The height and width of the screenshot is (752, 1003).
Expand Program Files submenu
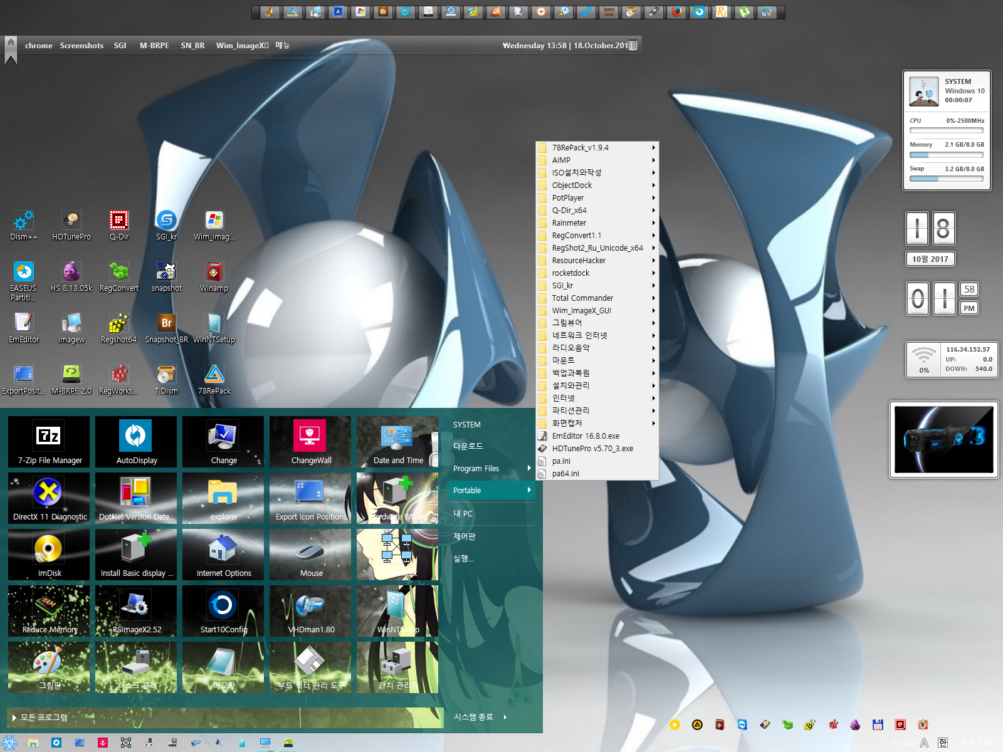point(492,468)
